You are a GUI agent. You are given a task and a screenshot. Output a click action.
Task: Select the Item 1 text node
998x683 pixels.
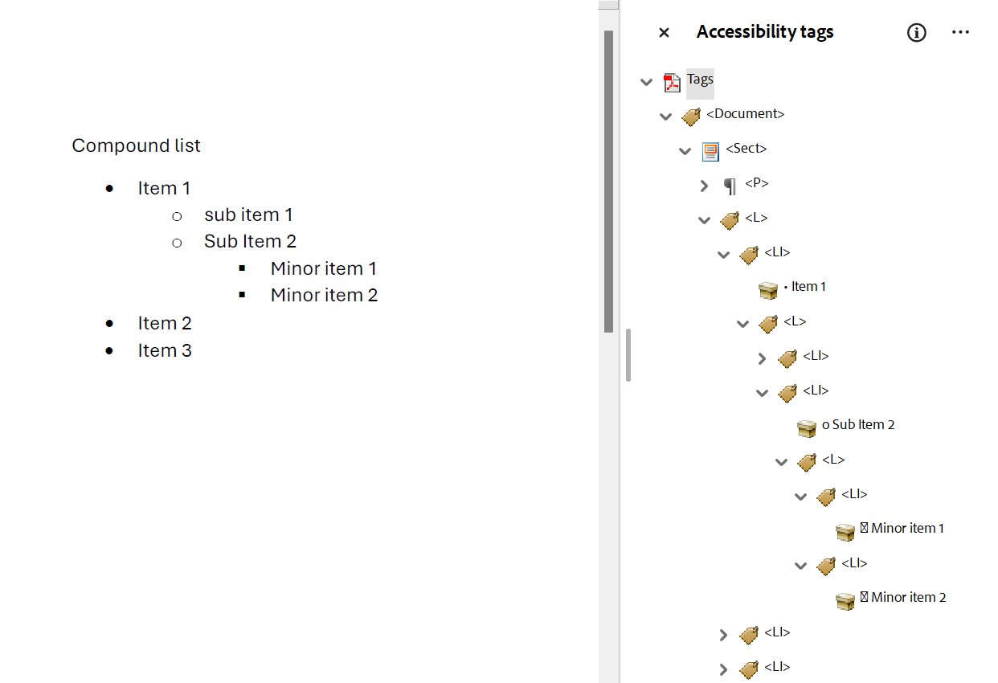[x=808, y=286]
